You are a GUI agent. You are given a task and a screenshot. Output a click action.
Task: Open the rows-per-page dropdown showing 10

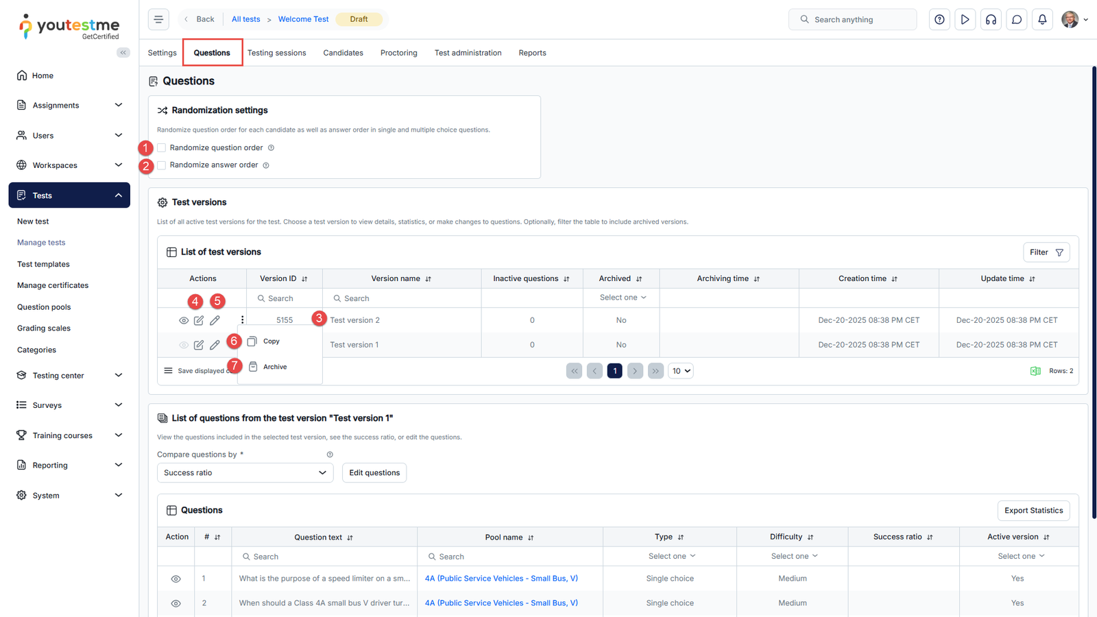[x=681, y=371]
